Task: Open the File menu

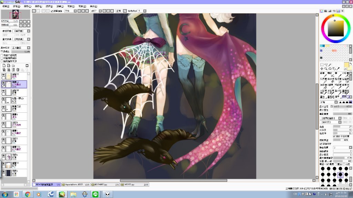Action: coord(6,6)
